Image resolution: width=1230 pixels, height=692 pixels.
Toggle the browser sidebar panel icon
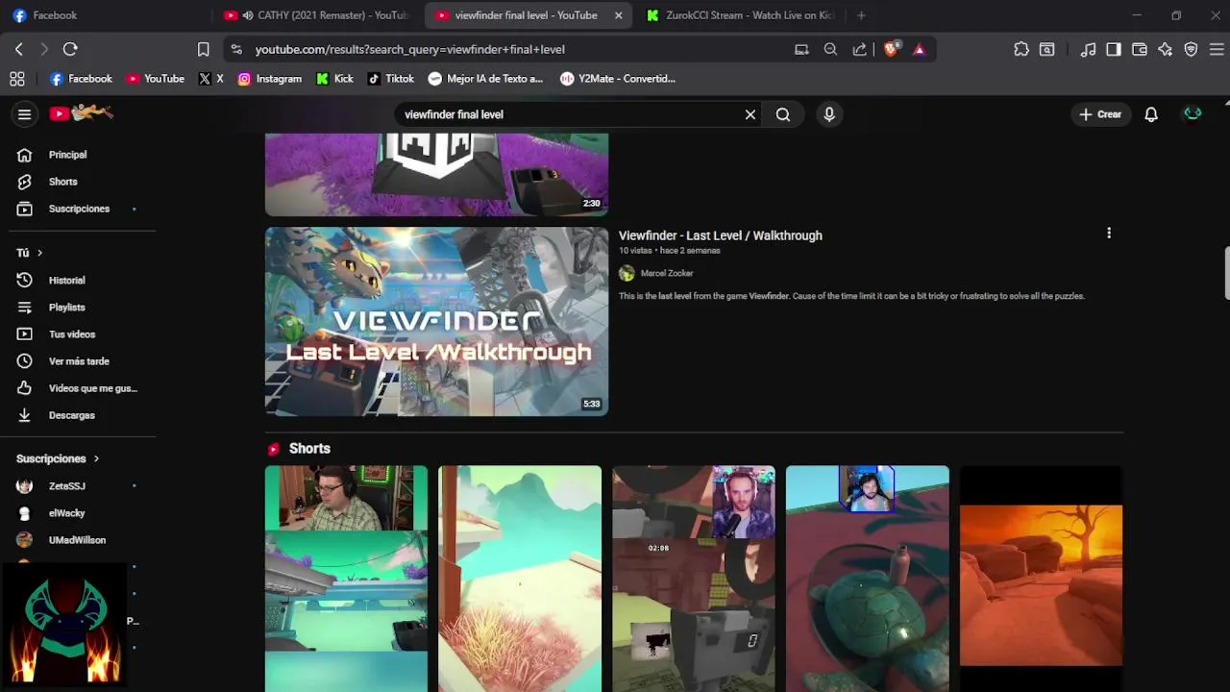click(x=1114, y=49)
